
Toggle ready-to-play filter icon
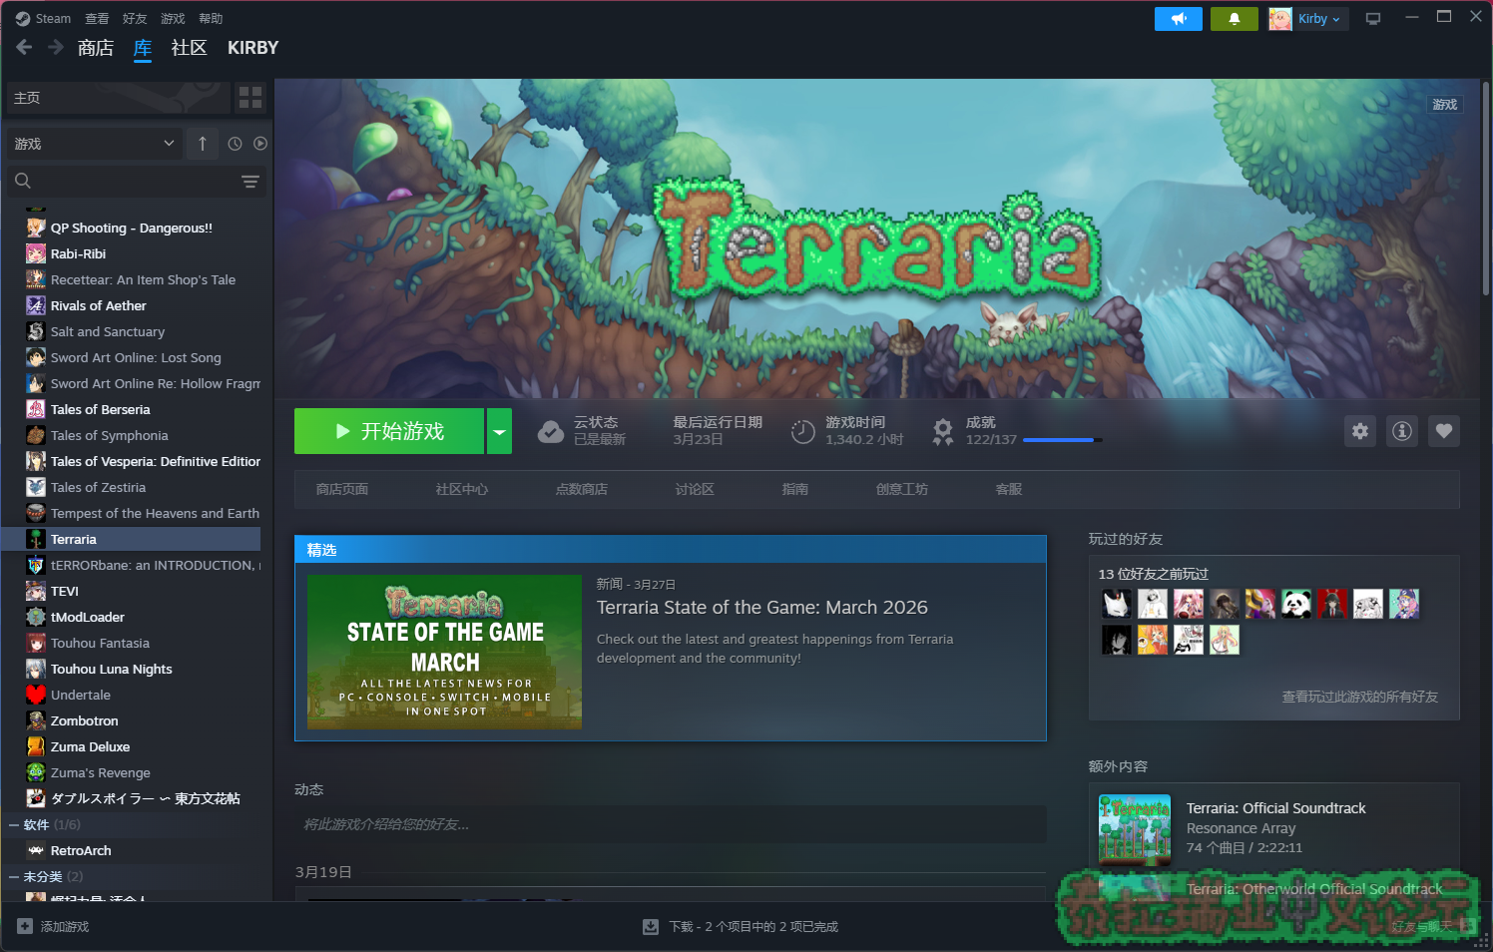[x=260, y=144]
